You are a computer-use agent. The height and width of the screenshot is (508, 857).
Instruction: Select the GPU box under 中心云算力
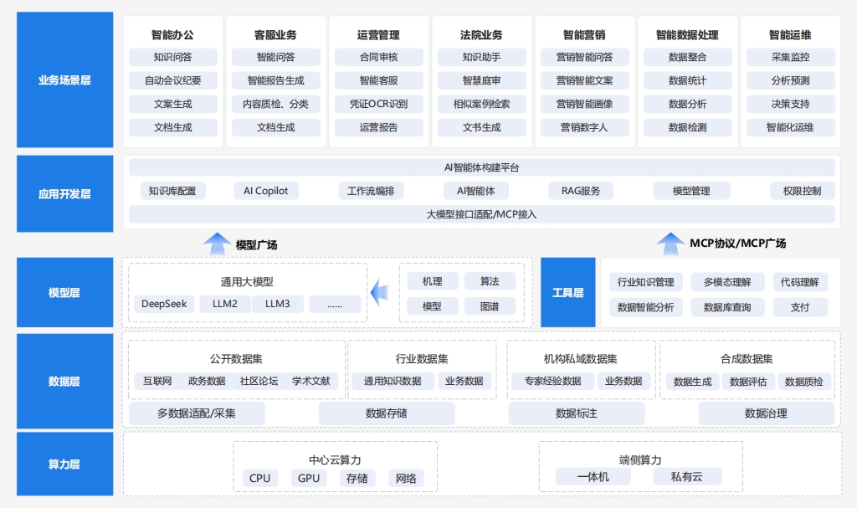point(309,479)
